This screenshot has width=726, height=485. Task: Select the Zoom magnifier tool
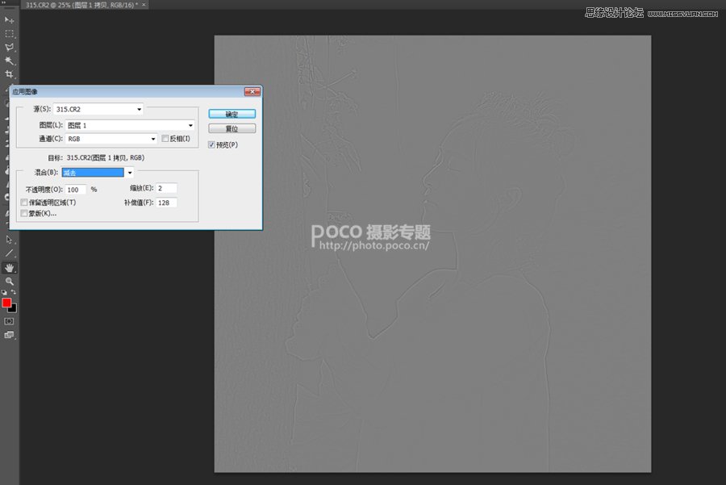9,281
